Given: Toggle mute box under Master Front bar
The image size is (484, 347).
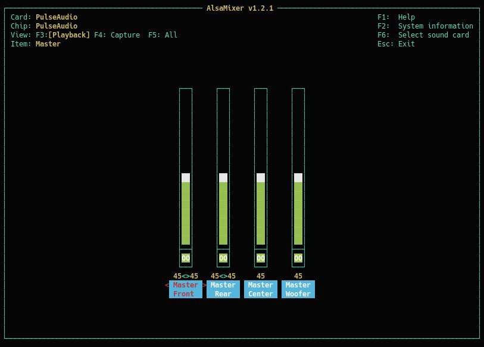Looking at the screenshot, I should 186,258.
